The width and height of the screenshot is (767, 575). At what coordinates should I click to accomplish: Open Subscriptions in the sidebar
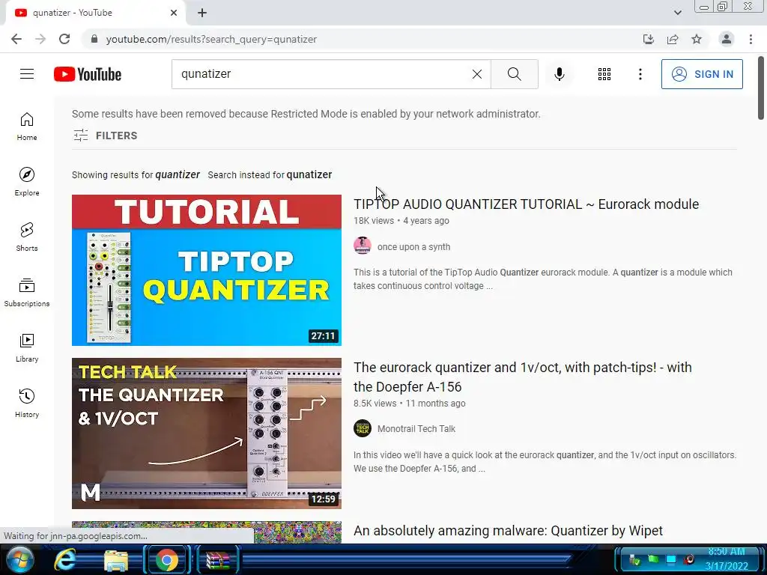click(27, 293)
